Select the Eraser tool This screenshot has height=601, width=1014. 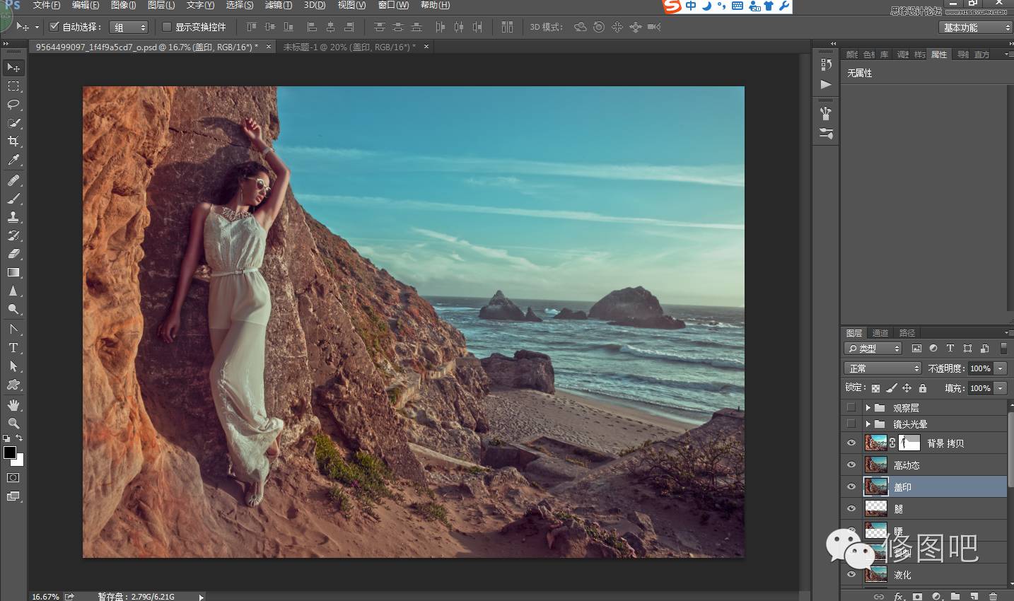click(x=13, y=254)
